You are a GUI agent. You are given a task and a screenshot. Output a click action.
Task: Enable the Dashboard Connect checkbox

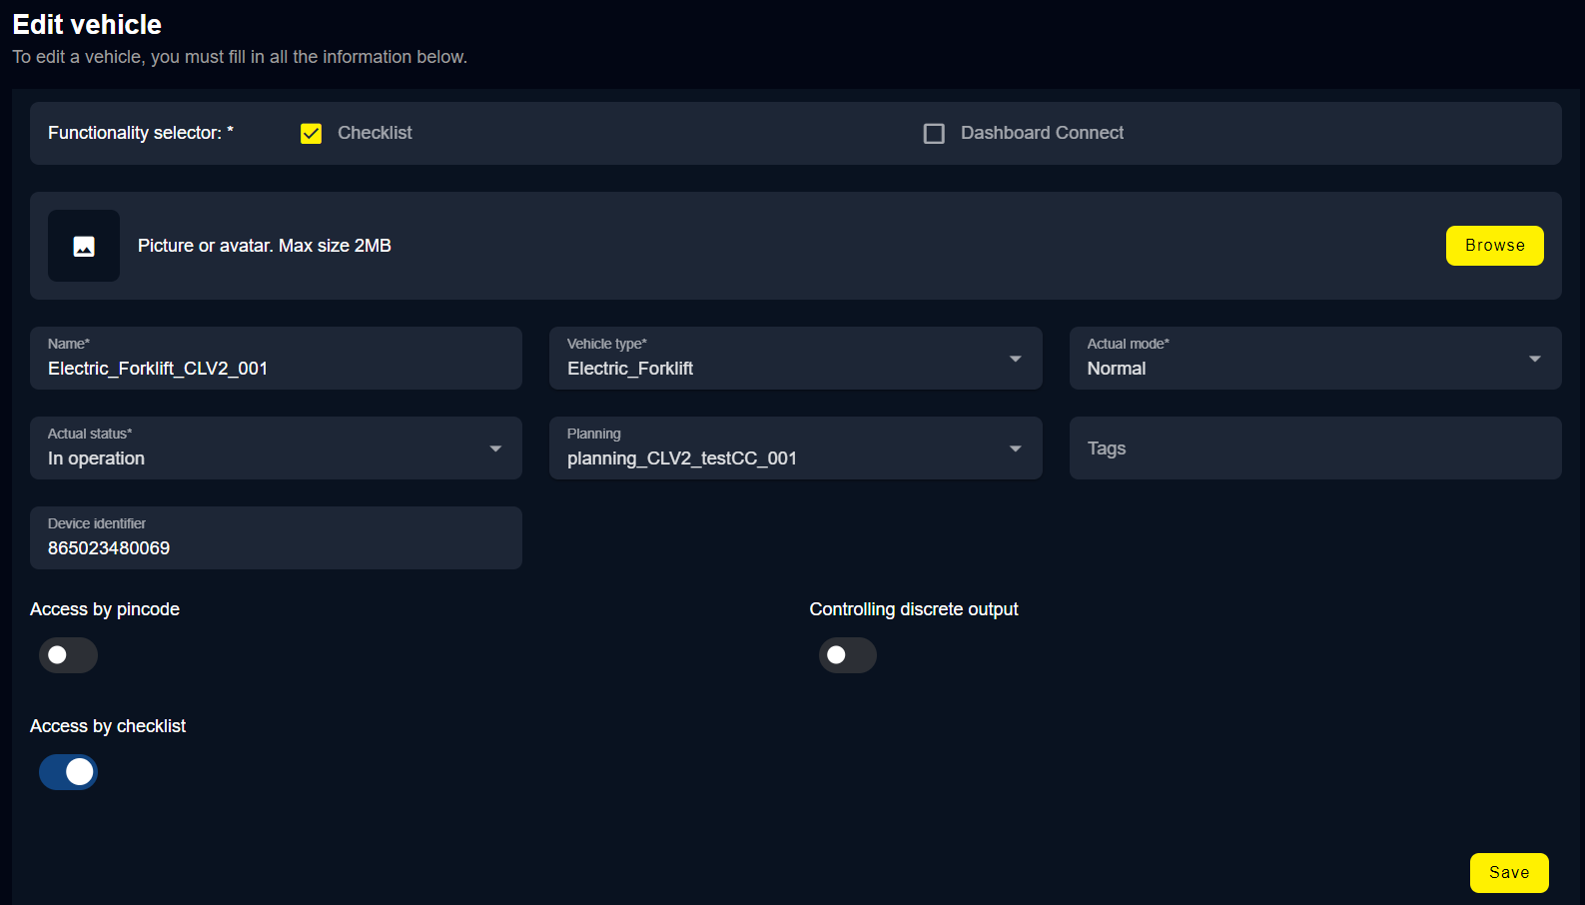pyautogui.click(x=934, y=134)
